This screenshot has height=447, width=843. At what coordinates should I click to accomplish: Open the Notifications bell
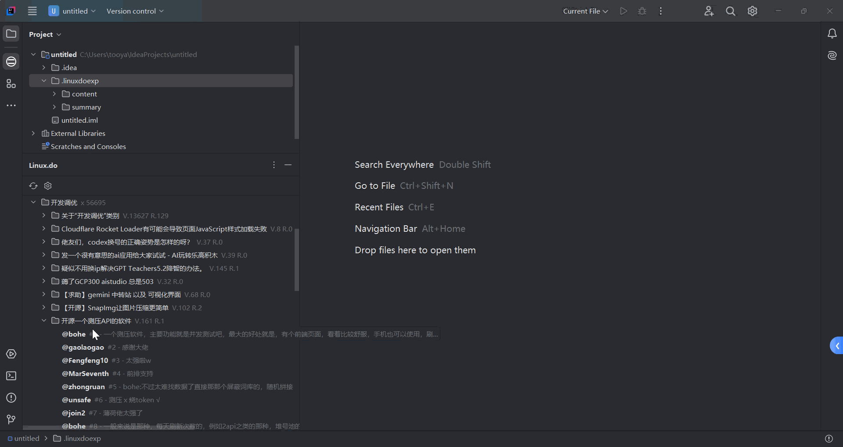(832, 34)
